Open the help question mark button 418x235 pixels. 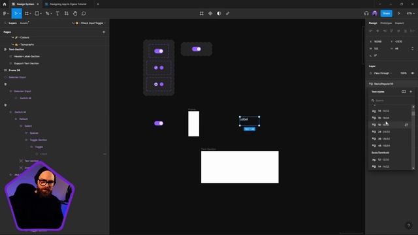408,225
